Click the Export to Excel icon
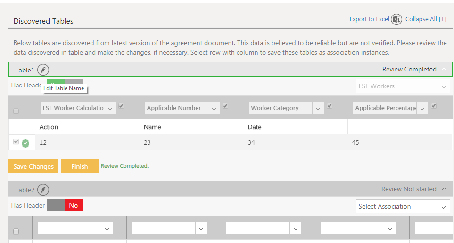 396,19
